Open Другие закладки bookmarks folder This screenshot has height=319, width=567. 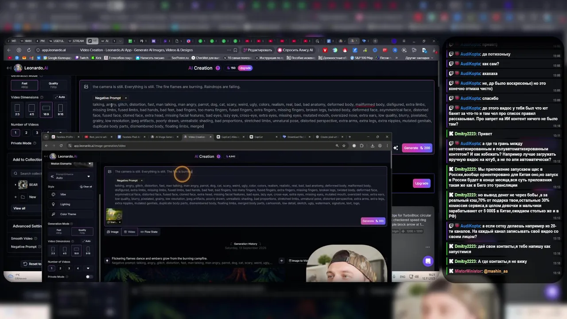[x=419, y=58]
